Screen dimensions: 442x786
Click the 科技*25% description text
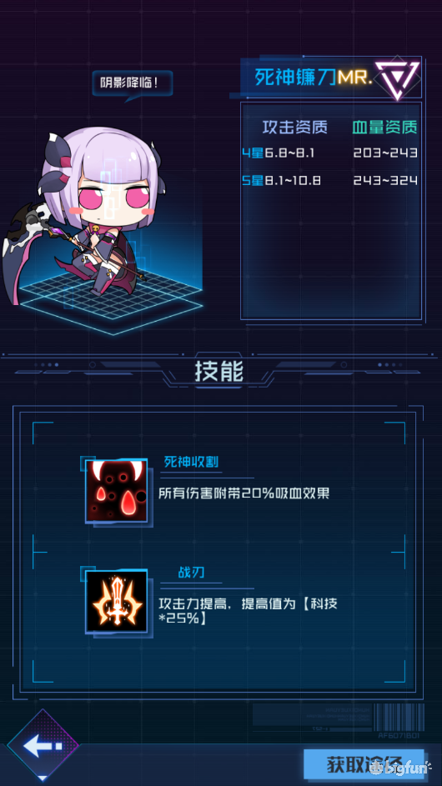click(x=248, y=611)
